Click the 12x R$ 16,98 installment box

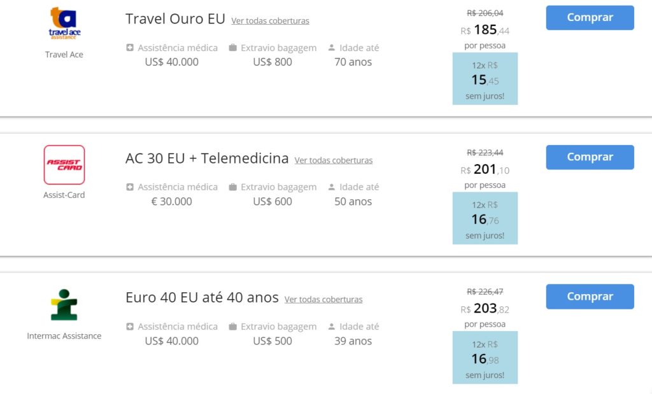485,358
